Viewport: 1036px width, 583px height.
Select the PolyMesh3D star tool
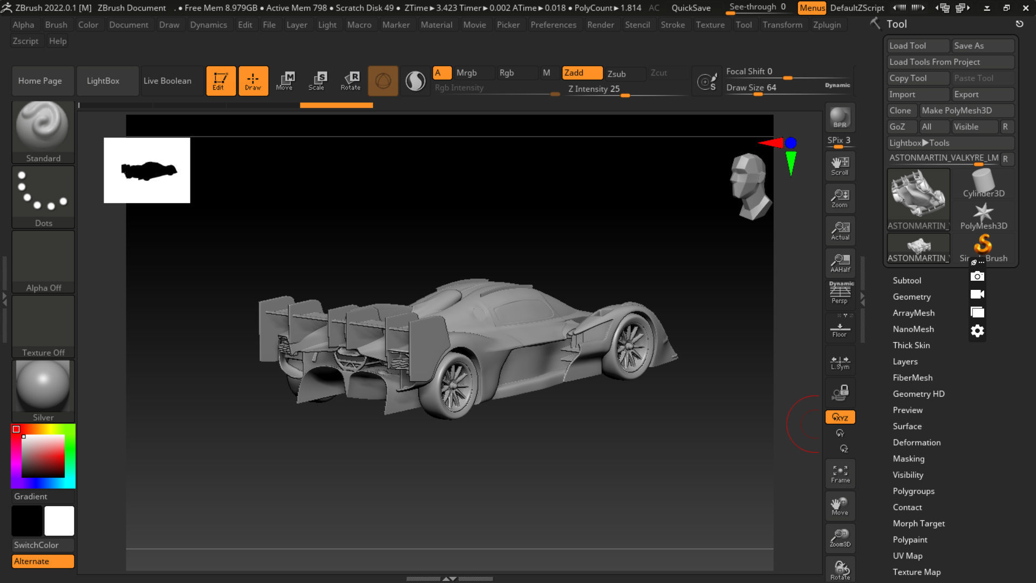click(x=983, y=216)
